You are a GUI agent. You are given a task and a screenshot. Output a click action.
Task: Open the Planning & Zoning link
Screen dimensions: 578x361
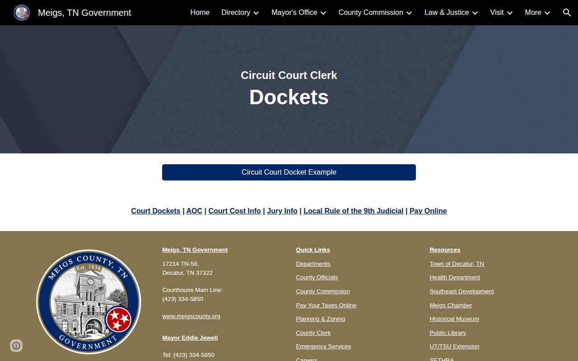[321, 319]
